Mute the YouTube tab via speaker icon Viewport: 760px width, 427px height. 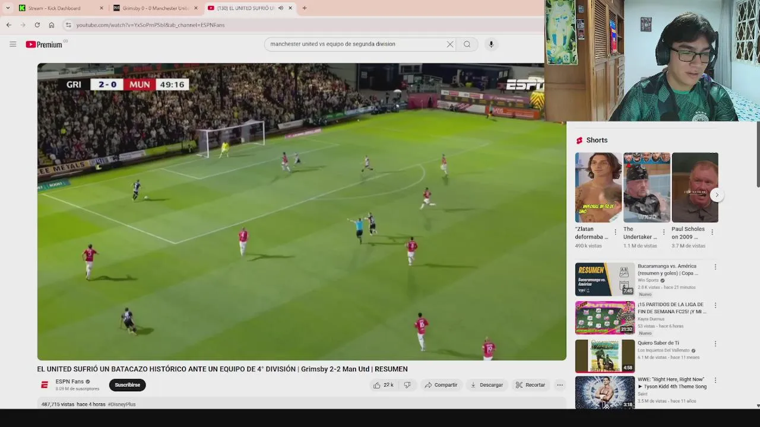click(280, 8)
